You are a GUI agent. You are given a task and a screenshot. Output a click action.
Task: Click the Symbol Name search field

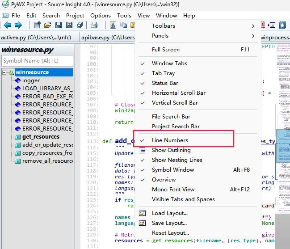(38, 61)
